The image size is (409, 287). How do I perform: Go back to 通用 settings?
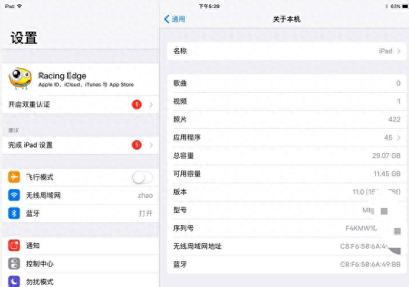175,19
